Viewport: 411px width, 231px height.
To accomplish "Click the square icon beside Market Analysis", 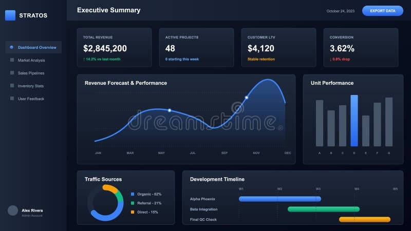I will pyautogui.click(x=12, y=60).
